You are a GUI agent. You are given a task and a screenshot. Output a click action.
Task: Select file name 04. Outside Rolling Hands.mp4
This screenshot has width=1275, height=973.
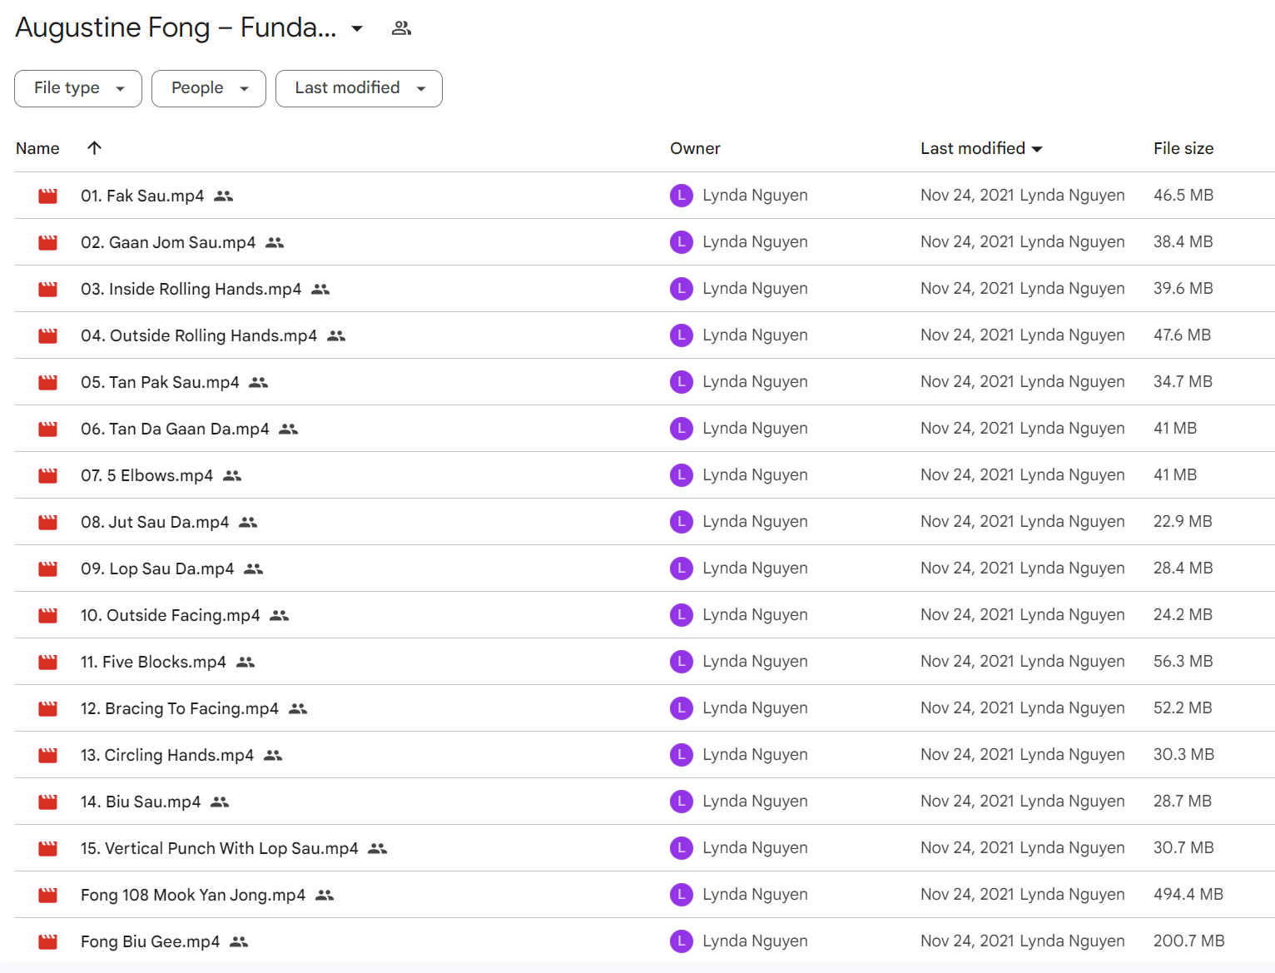[x=199, y=335]
